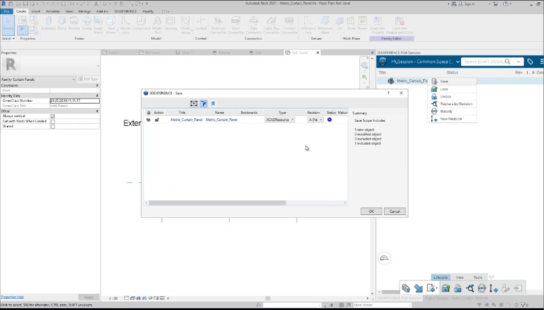Choose the Blend form tool
This screenshot has width=544, height=310.
62,23
